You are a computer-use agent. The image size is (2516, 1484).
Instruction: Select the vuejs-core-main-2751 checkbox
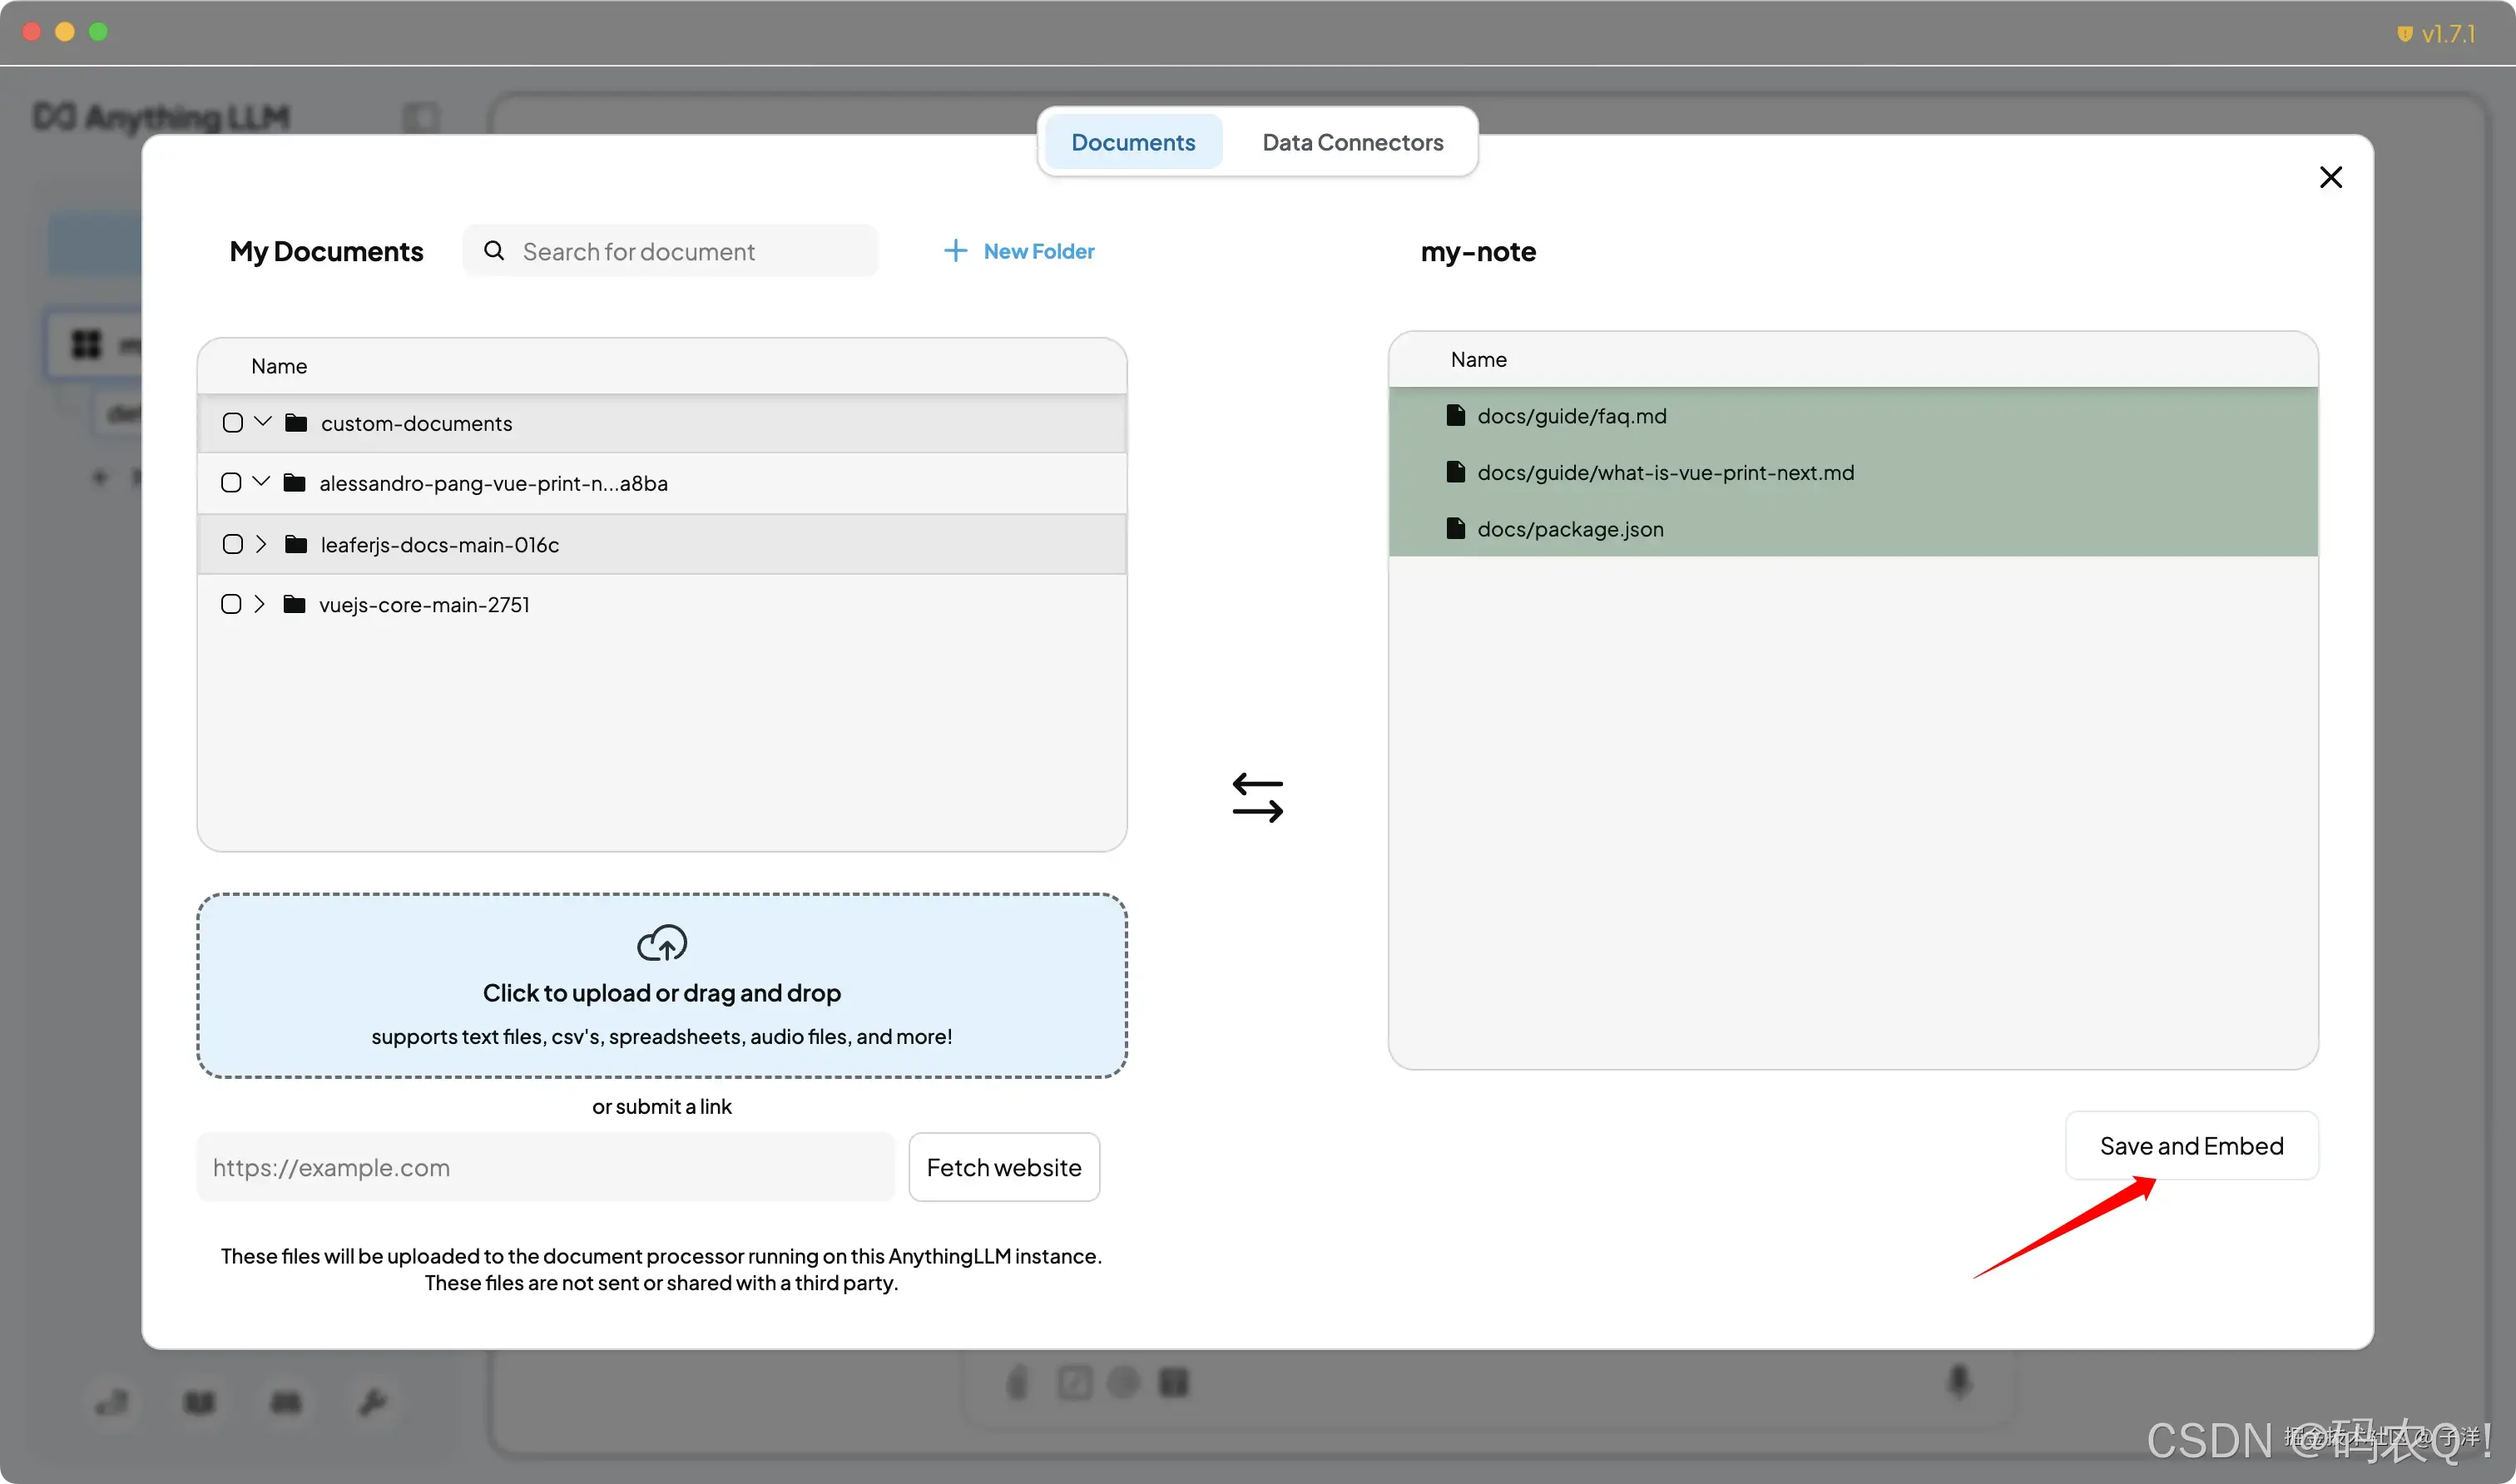pos(231,604)
